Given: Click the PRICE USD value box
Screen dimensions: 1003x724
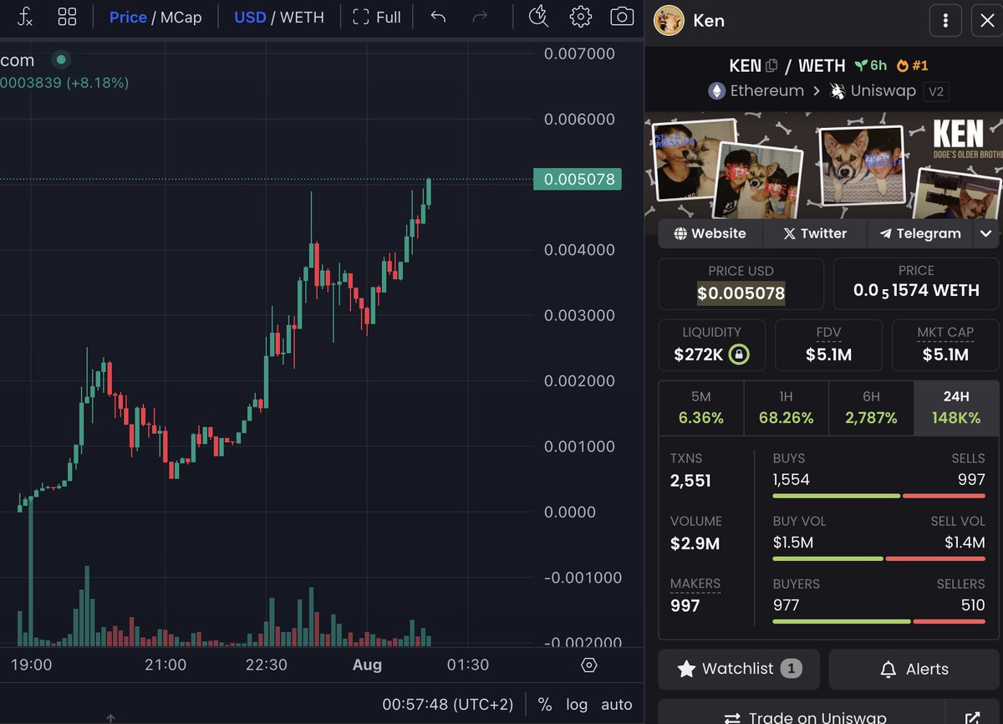Looking at the screenshot, I should pos(741,283).
